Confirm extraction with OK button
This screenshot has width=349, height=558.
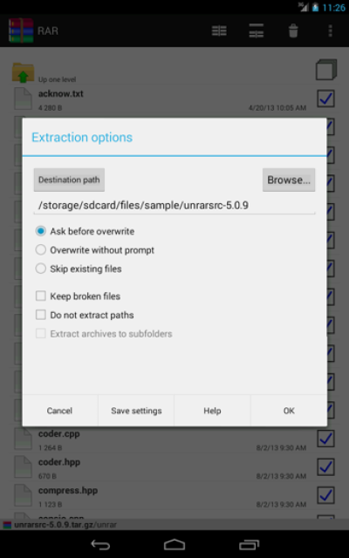pyautogui.click(x=289, y=411)
